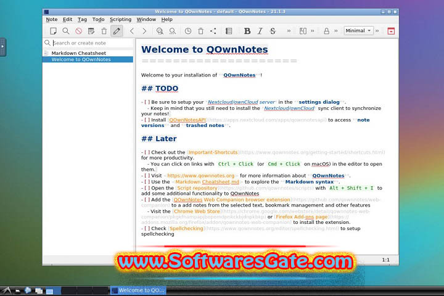Click the 1:1 cursor position in status bar
The image size is (444, 296).
(x=385, y=260)
